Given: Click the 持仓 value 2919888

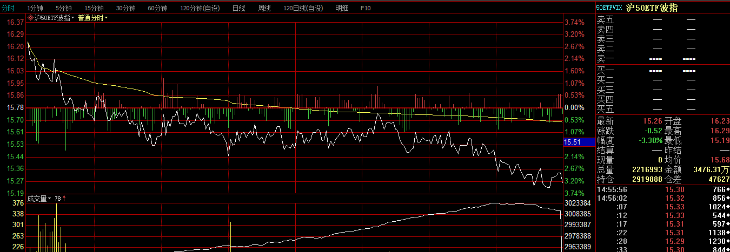Looking at the screenshot, I should pos(647,180).
